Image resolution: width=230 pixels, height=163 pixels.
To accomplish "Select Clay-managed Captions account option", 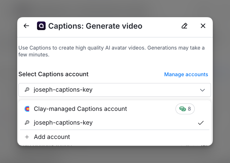I will click(115, 109).
